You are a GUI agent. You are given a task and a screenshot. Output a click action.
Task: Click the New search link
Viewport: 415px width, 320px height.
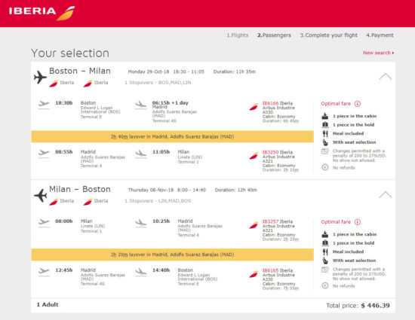(x=378, y=53)
